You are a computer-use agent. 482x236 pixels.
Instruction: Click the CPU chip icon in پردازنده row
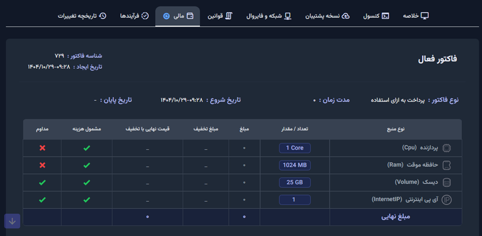pos(446,148)
